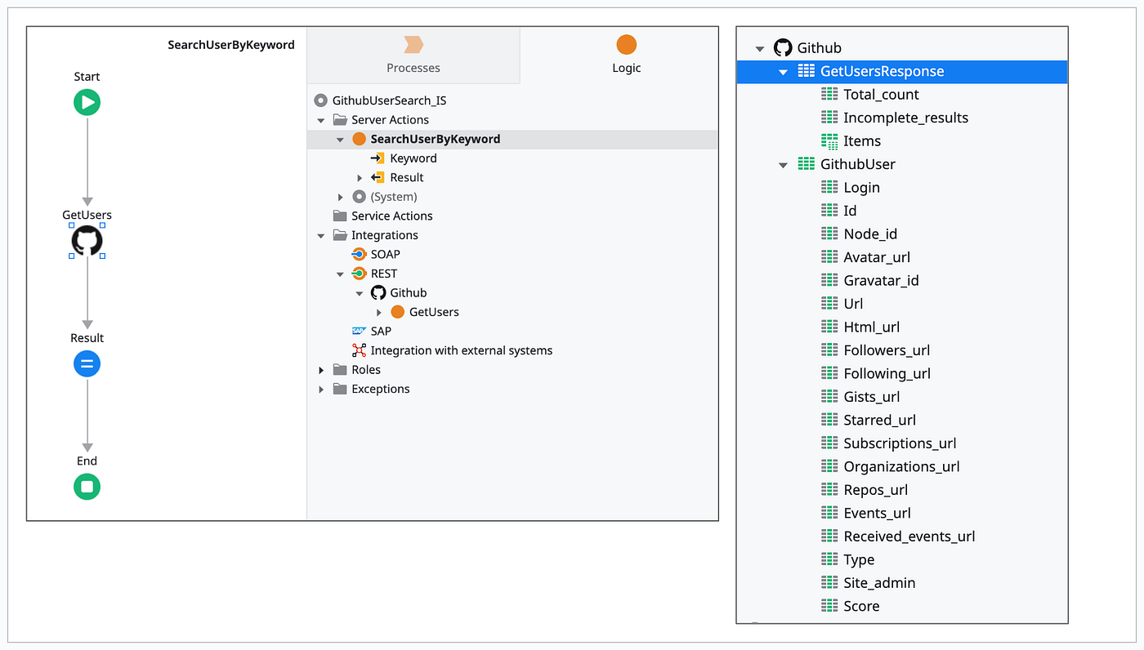Viewport: 1144px width, 650px height.
Task: Collapse the Github REST API node
Action: pyautogui.click(x=360, y=293)
